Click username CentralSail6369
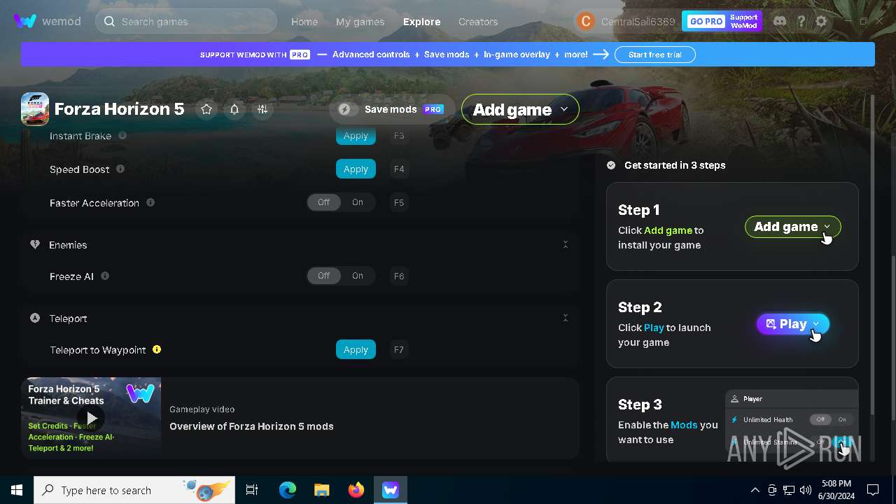The image size is (896, 504). (x=638, y=22)
